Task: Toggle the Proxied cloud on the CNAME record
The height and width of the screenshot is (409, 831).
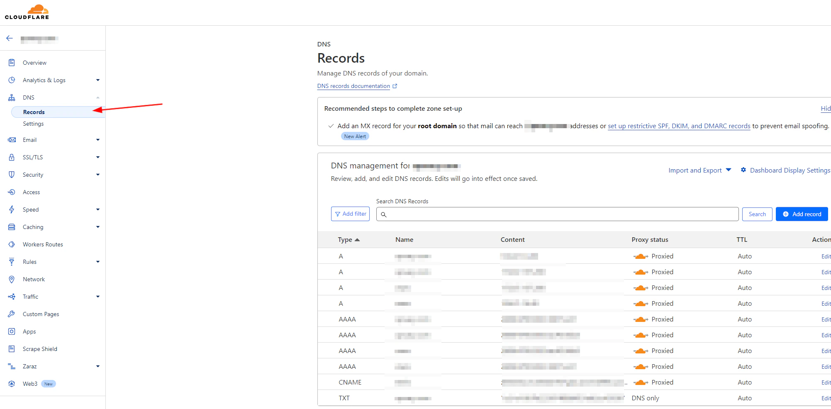Action: click(641, 382)
